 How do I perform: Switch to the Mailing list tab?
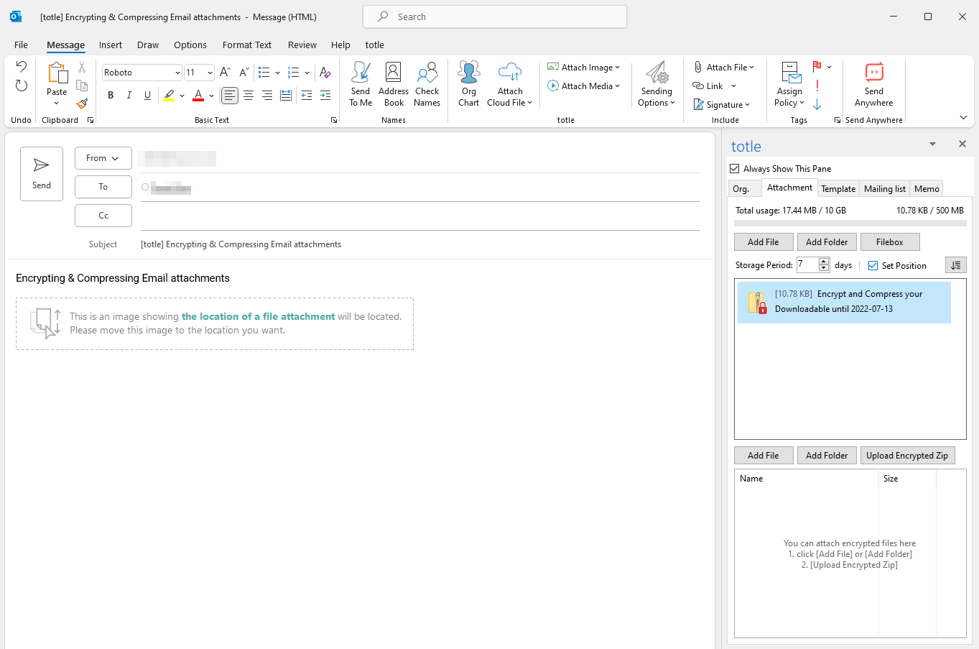[885, 189]
